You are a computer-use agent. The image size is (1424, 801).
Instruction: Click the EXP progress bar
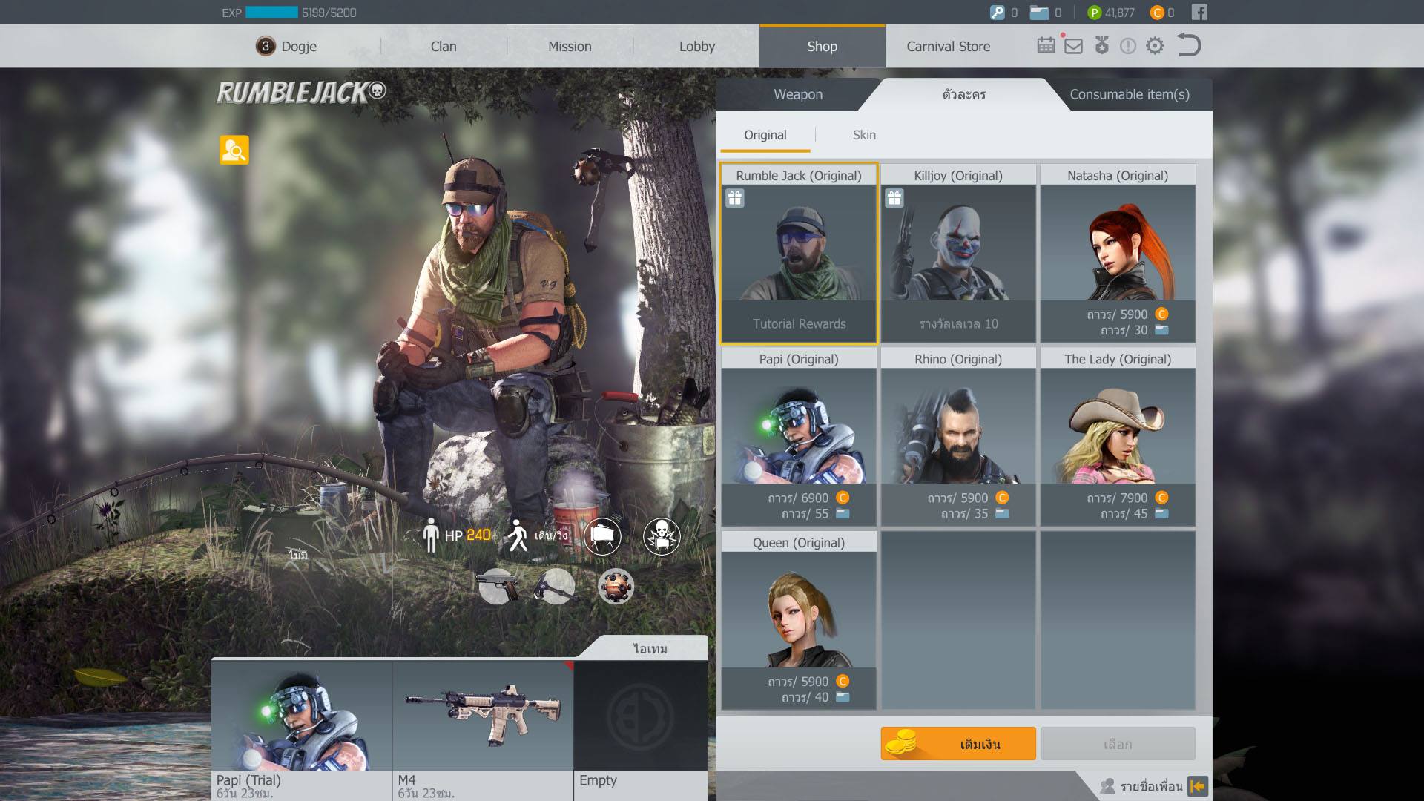[x=271, y=13]
